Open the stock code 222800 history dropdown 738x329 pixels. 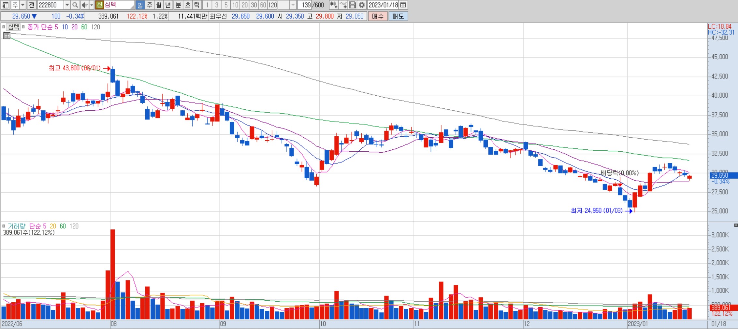point(67,5)
